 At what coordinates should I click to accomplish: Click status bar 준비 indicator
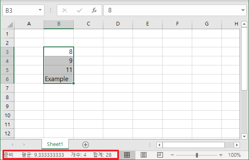pos(9,155)
